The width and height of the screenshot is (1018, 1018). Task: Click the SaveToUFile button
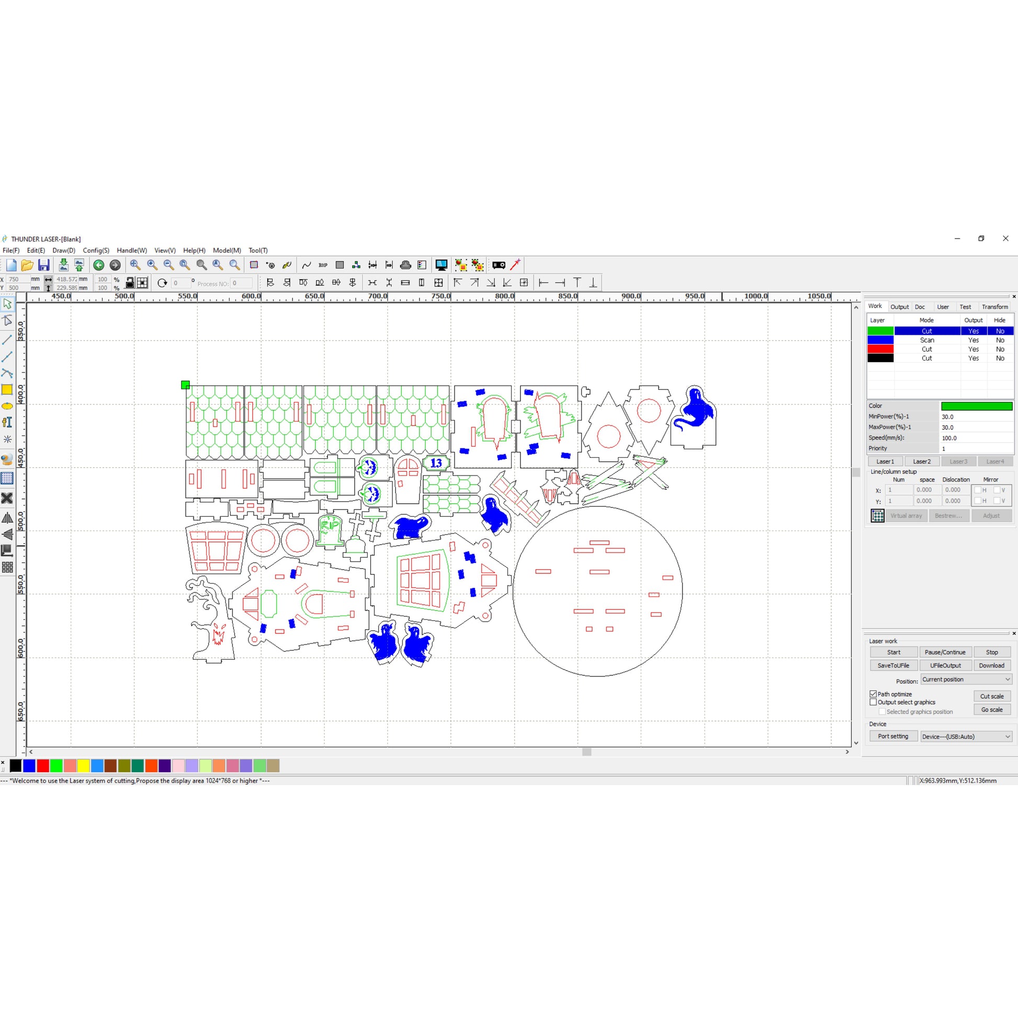coord(893,665)
